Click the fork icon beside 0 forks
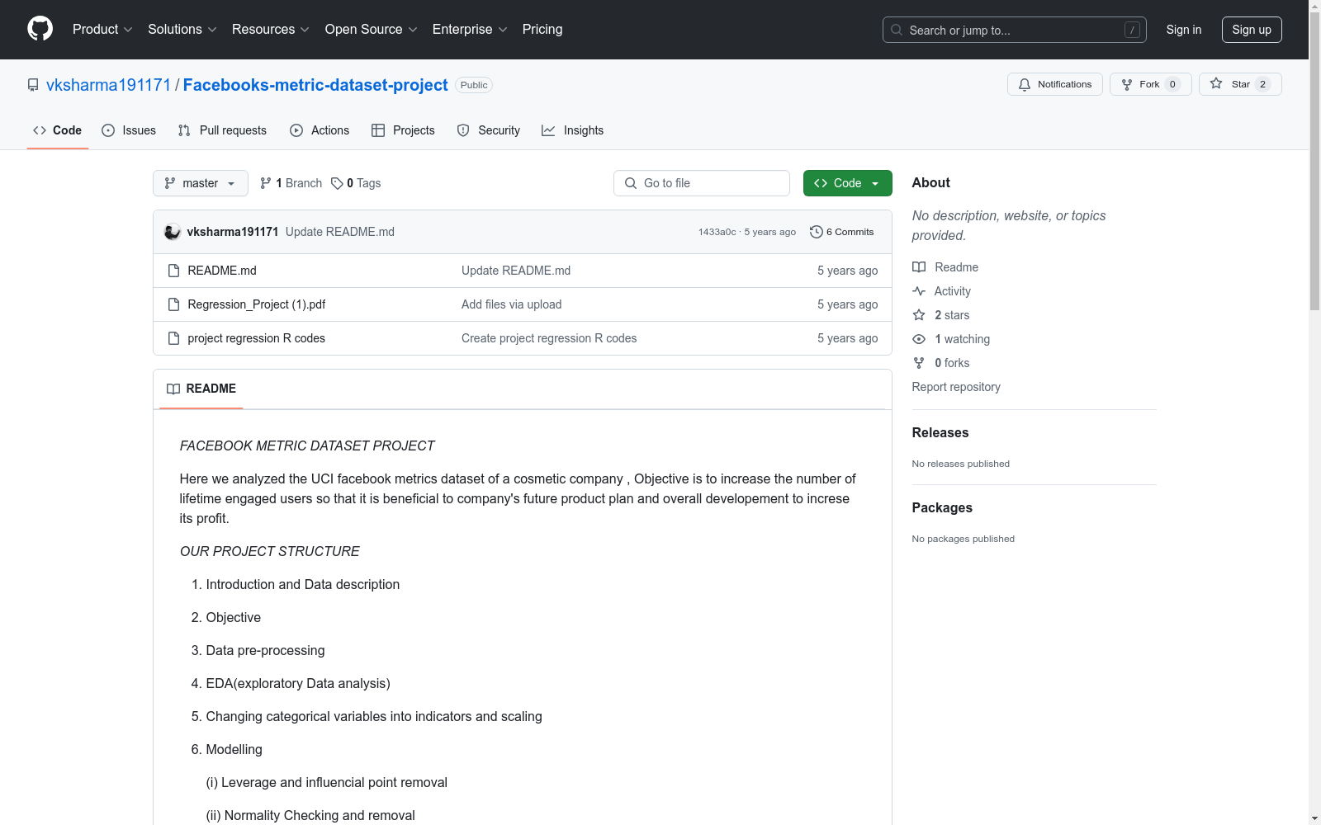This screenshot has width=1321, height=825. pos(919,363)
